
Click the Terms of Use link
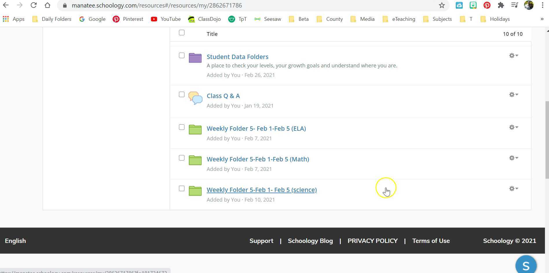point(431,241)
